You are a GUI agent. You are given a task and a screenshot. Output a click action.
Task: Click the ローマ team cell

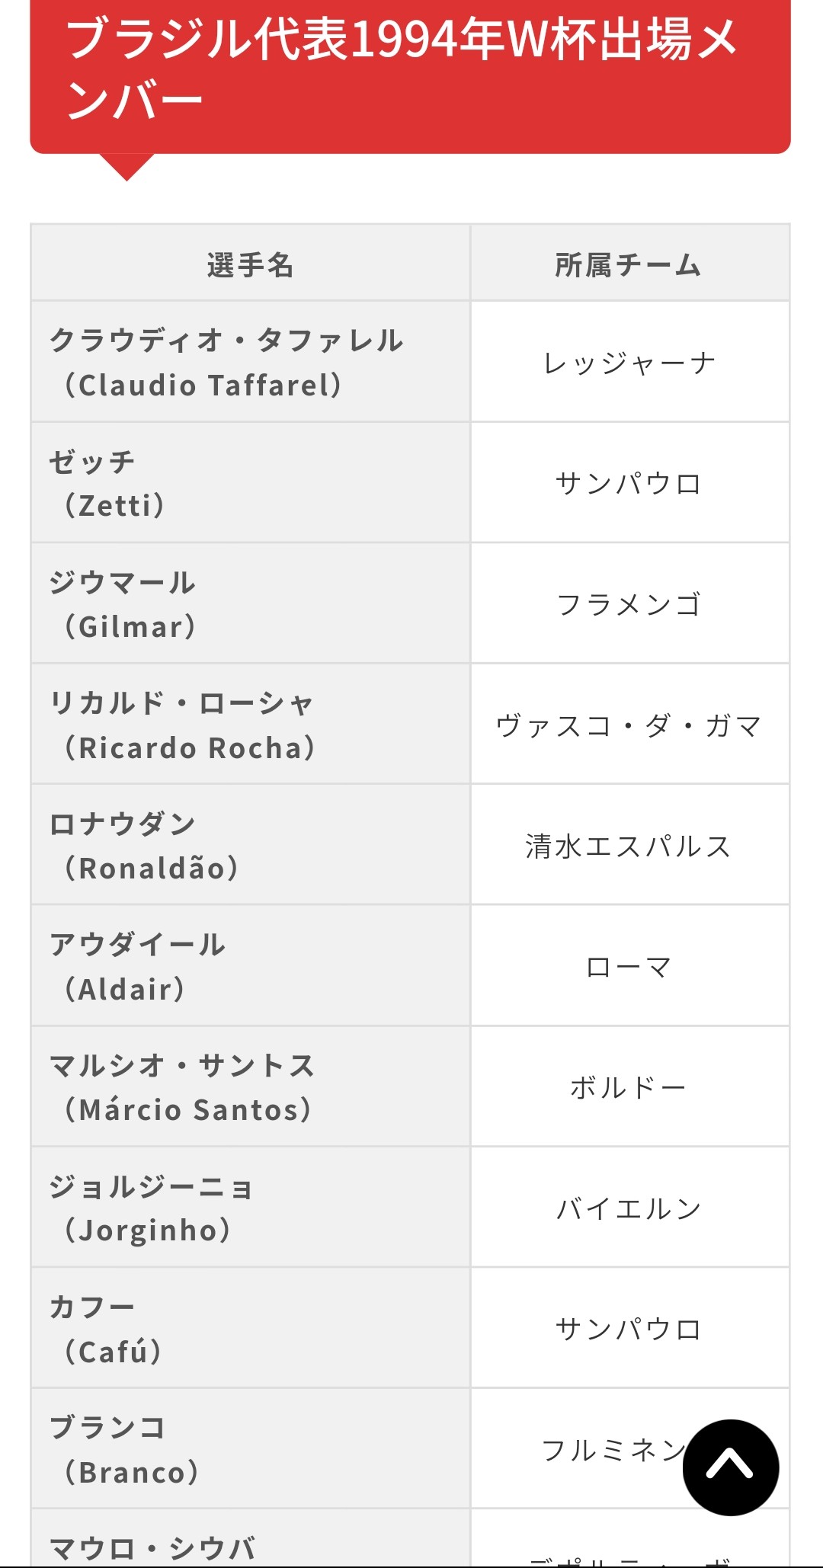tap(629, 967)
